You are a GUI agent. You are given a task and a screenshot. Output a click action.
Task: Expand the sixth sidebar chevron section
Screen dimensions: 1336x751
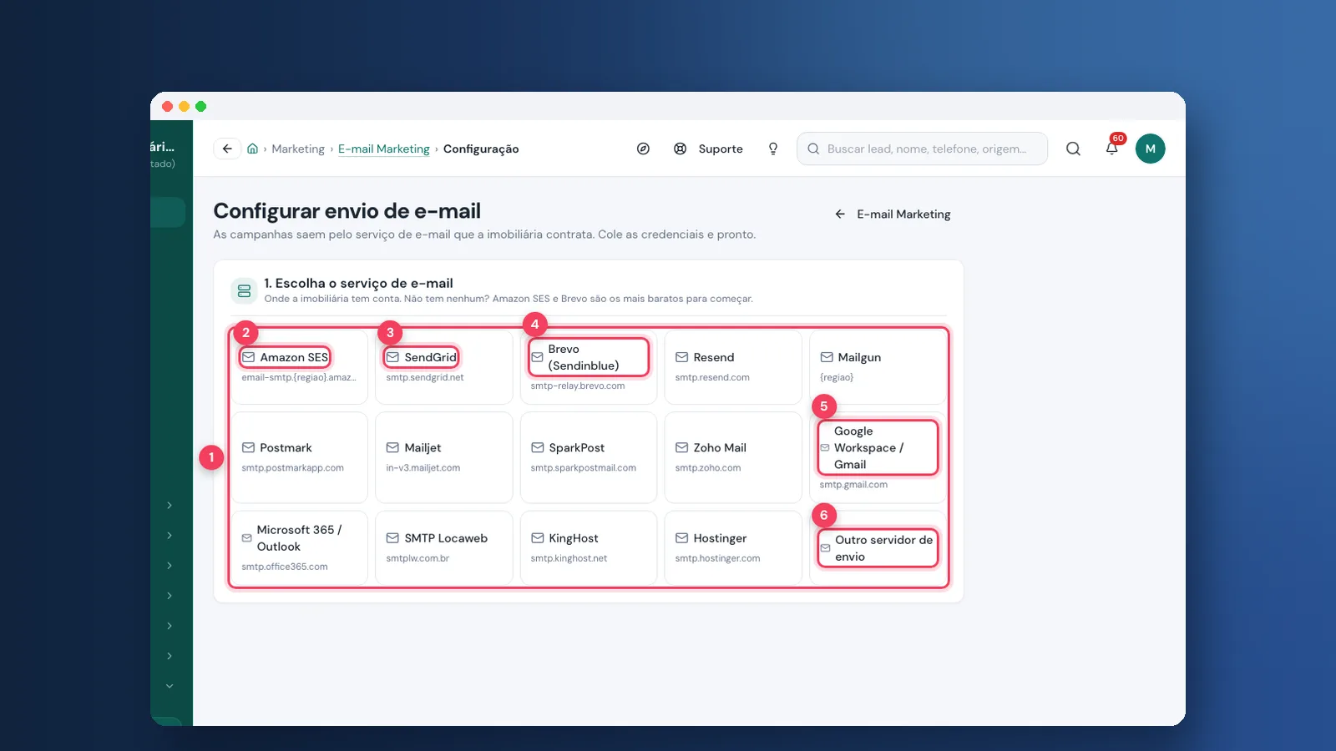[x=170, y=656]
